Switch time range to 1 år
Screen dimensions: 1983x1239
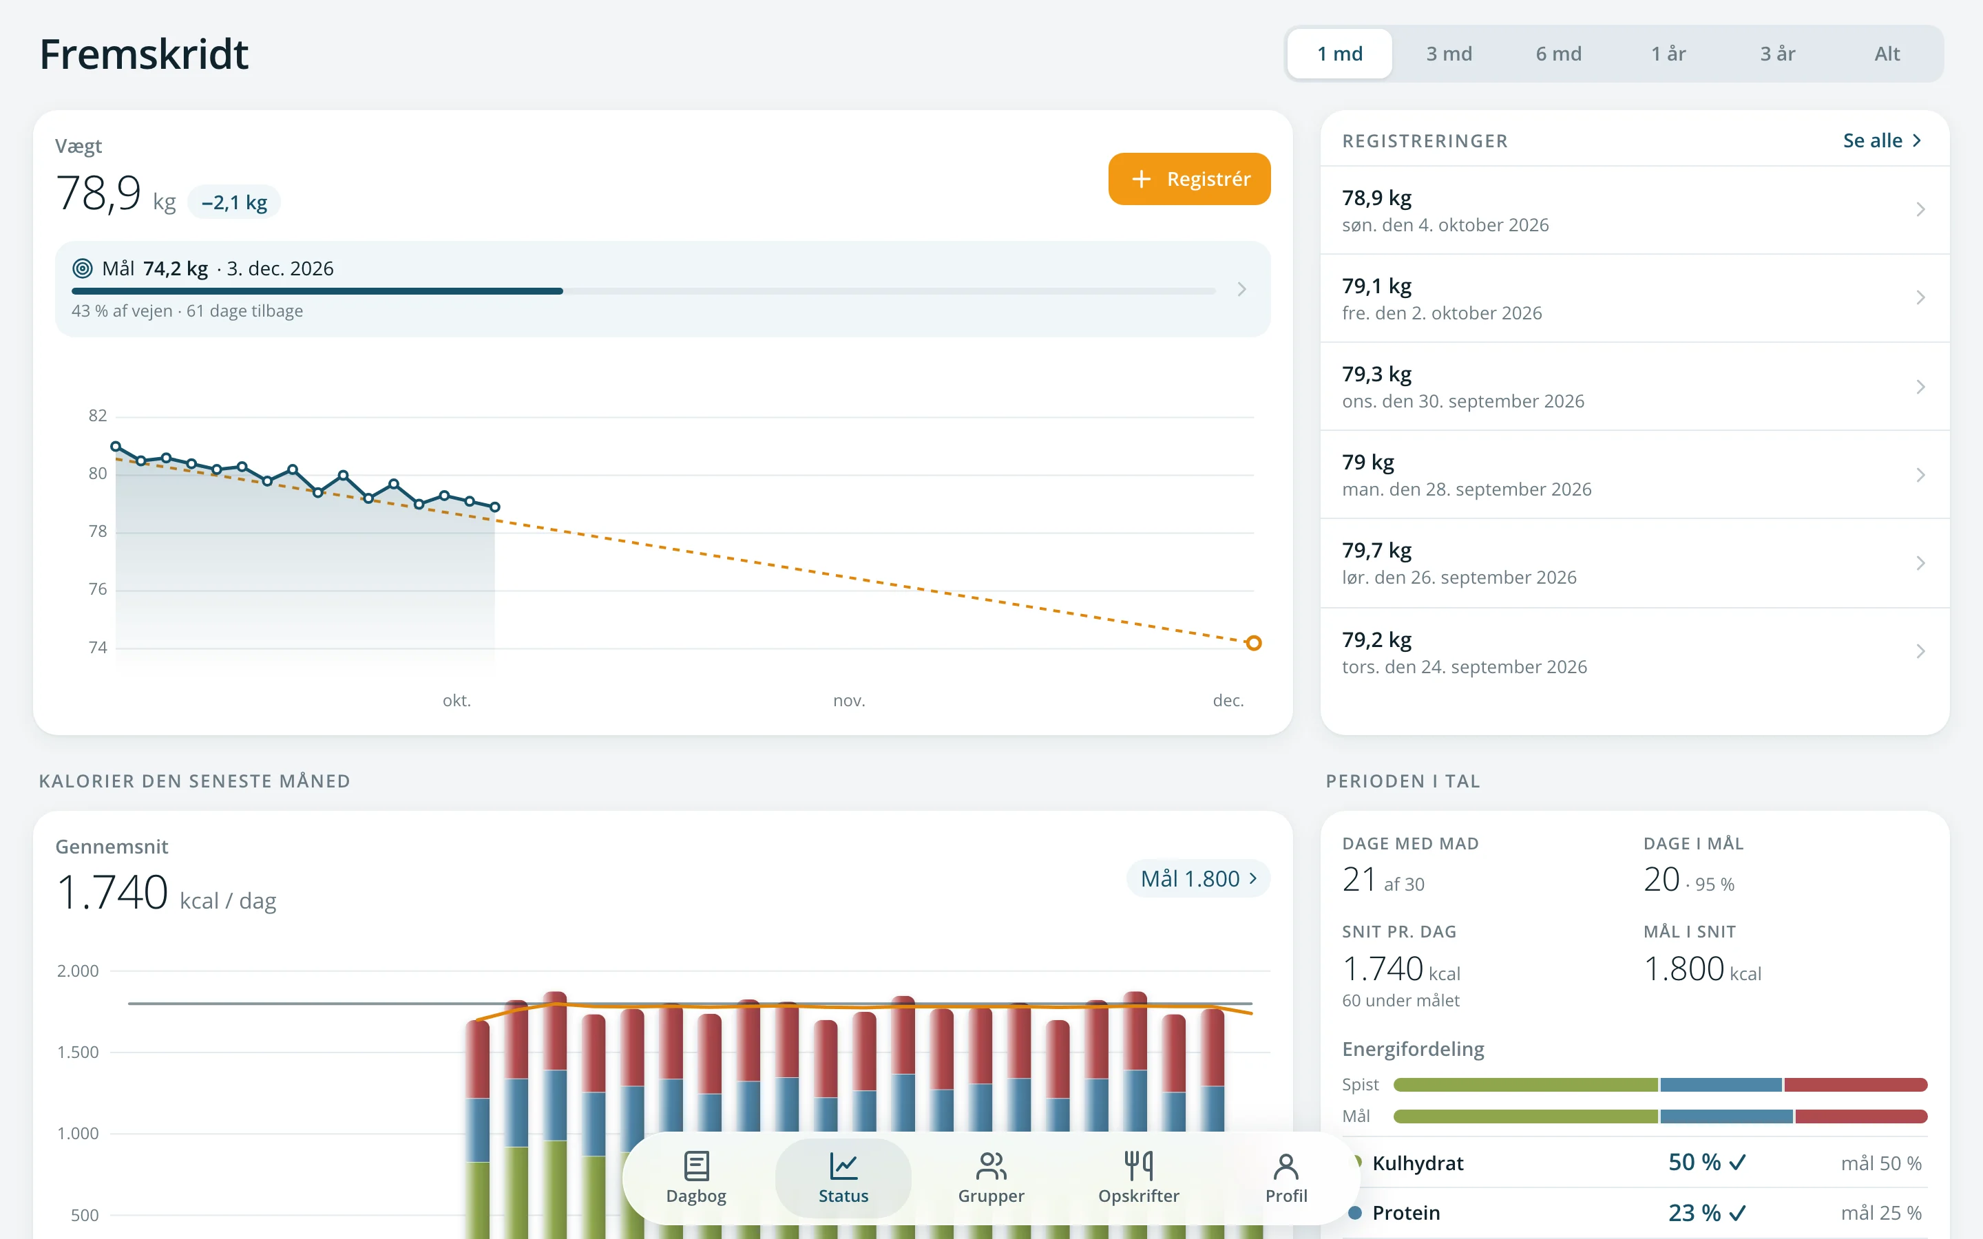tap(1668, 54)
